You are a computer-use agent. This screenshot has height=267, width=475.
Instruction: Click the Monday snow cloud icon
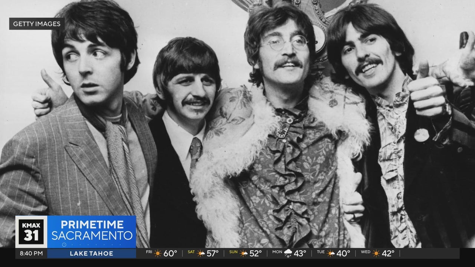(288, 254)
